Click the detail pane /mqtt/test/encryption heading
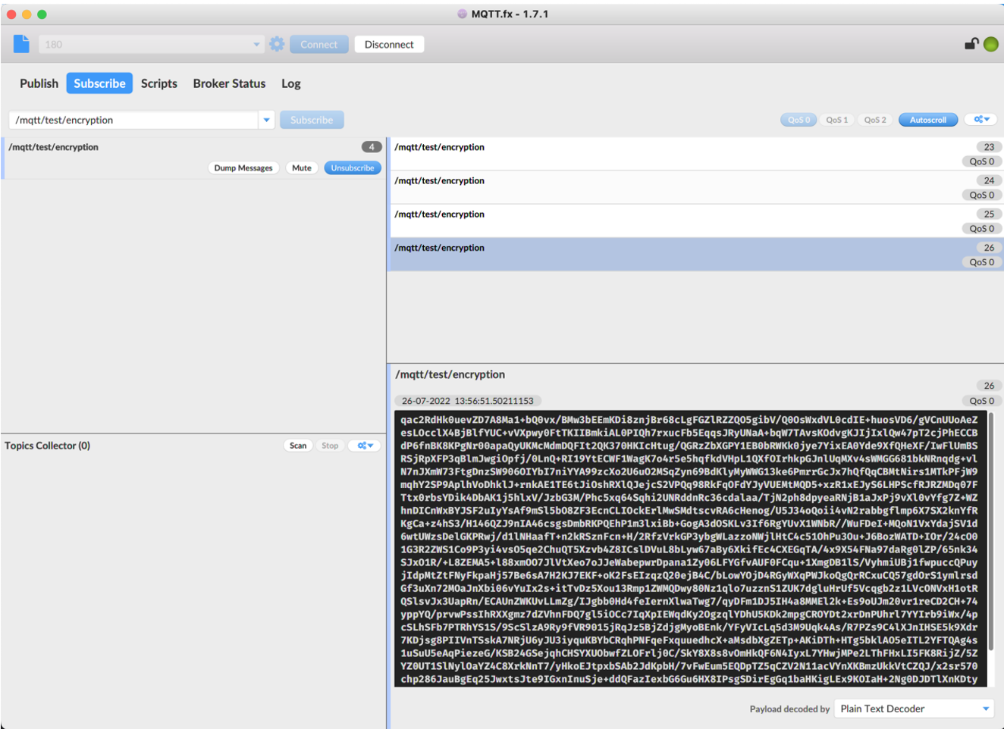1004x729 pixels. (x=450, y=374)
